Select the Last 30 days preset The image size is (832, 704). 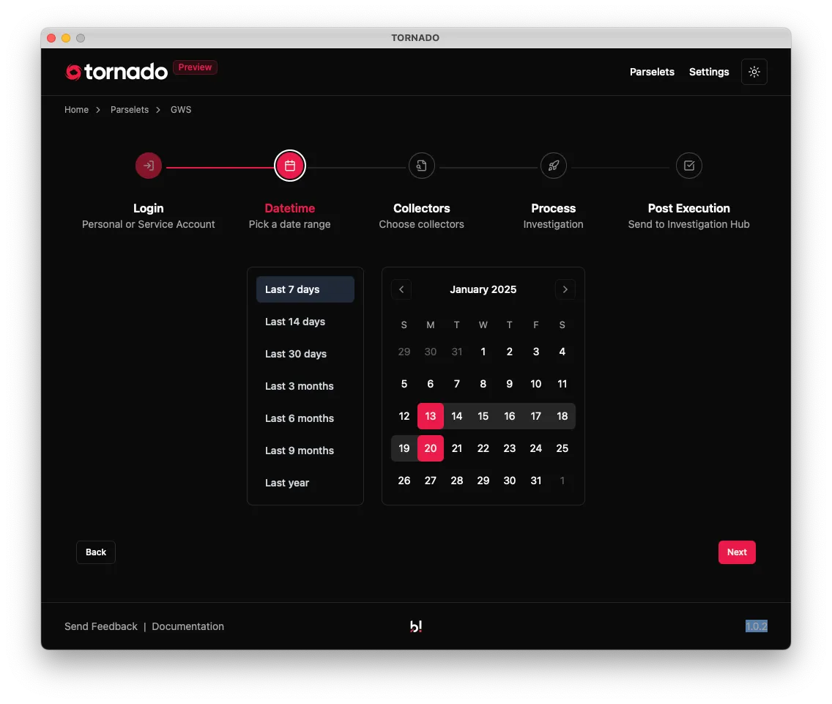click(305, 354)
